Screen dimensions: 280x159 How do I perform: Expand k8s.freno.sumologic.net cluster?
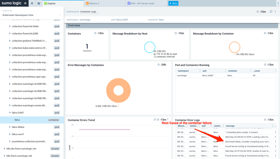pyautogui.click(x=5, y=156)
